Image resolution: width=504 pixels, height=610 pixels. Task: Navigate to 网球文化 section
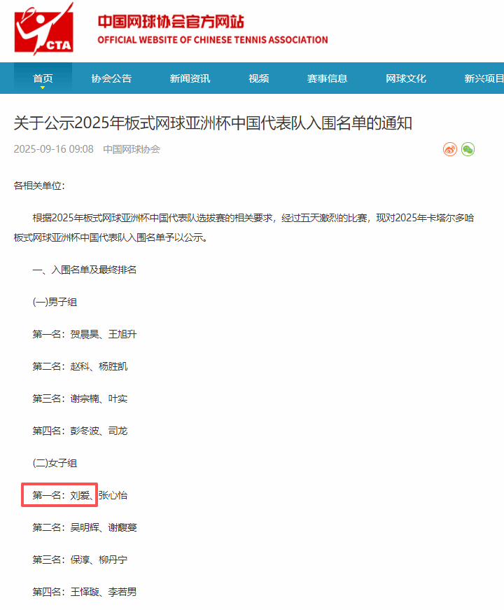point(405,78)
